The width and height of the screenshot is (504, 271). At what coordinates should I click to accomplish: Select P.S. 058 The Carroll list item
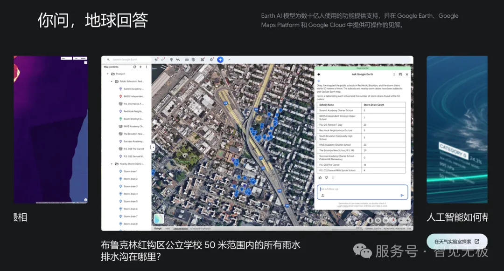(126, 149)
